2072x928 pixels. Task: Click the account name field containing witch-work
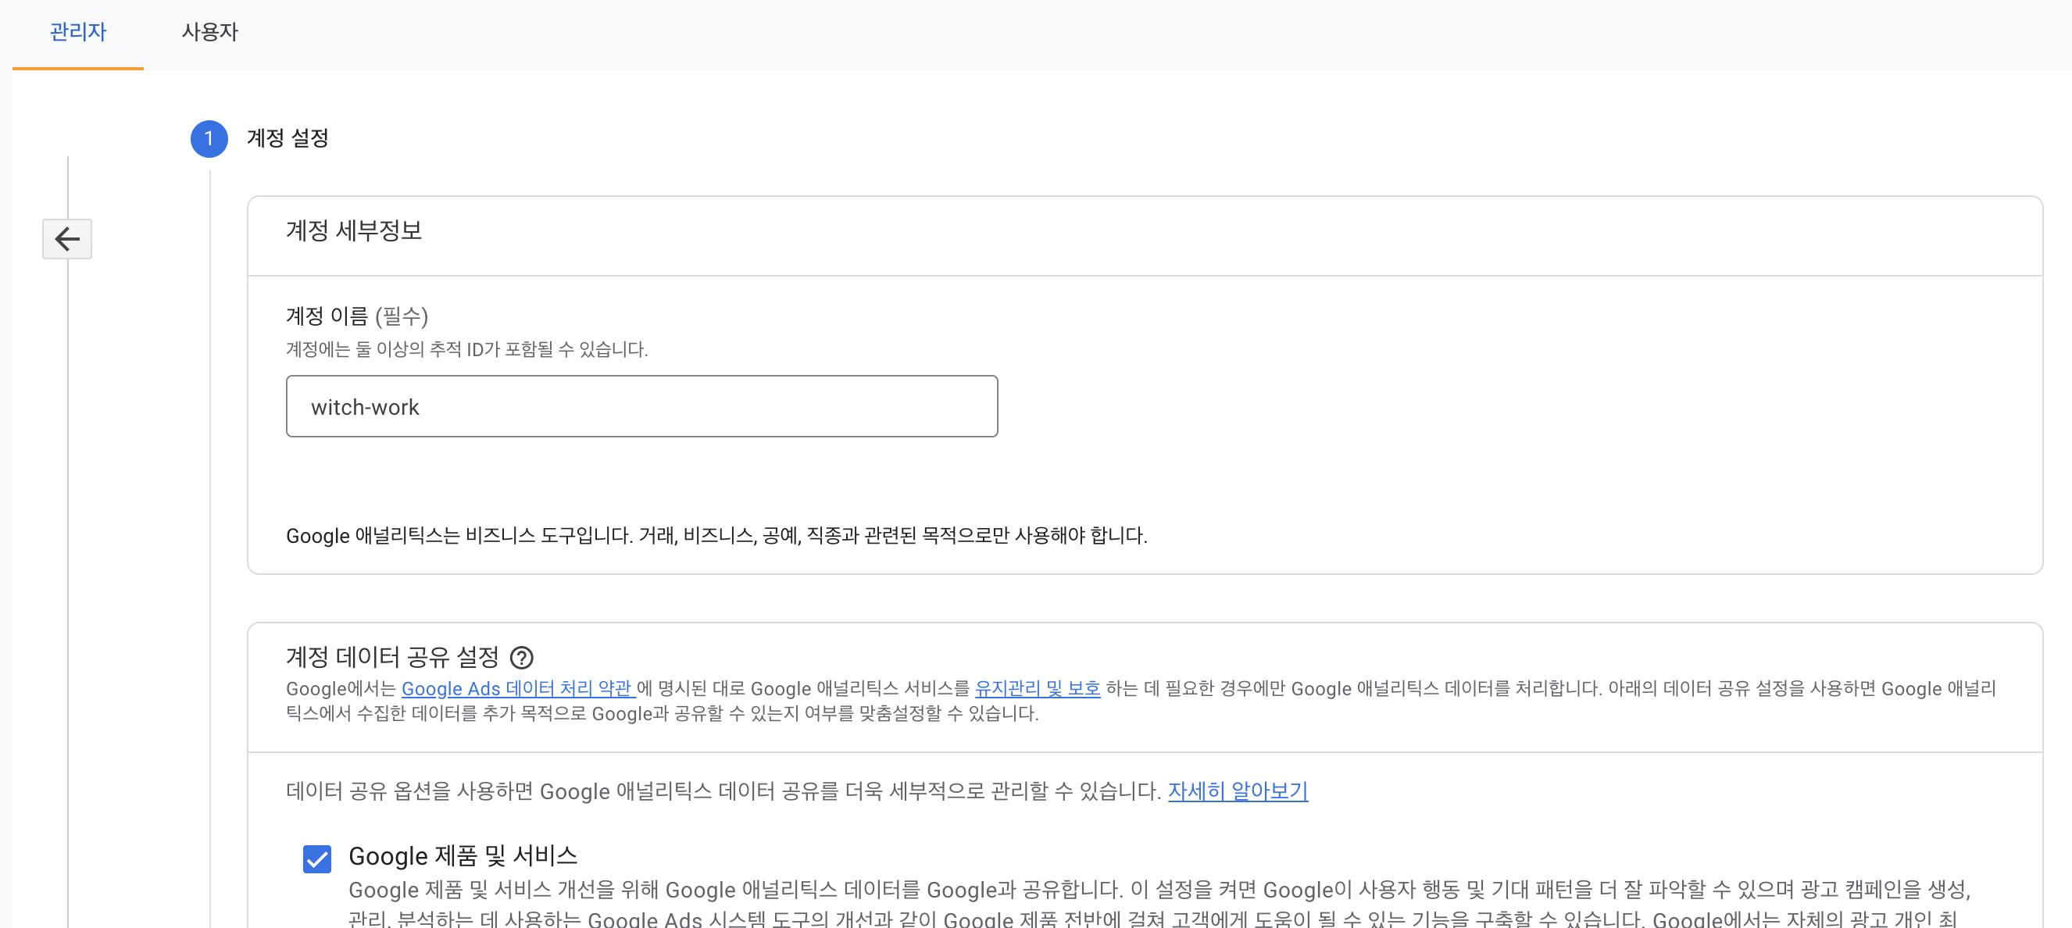[x=641, y=406]
